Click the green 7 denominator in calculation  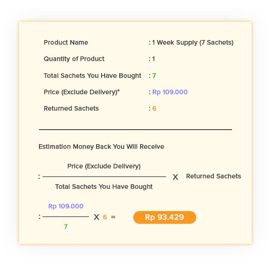(66, 227)
